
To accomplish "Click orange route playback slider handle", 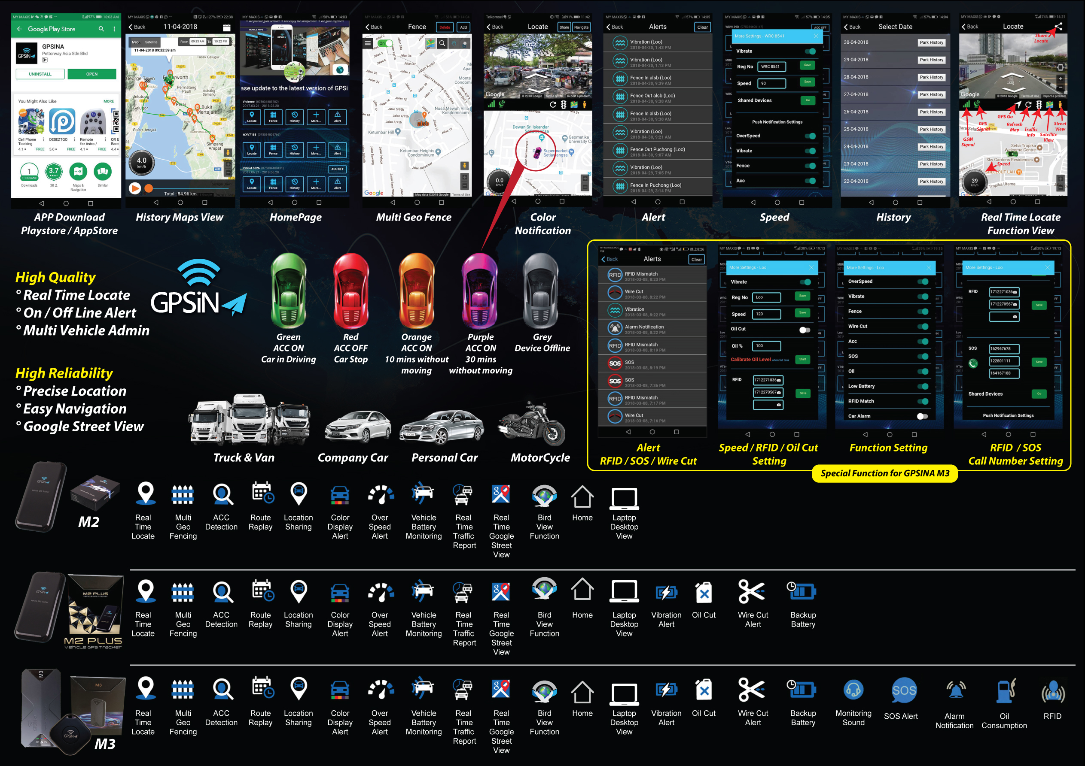I will pos(149,188).
